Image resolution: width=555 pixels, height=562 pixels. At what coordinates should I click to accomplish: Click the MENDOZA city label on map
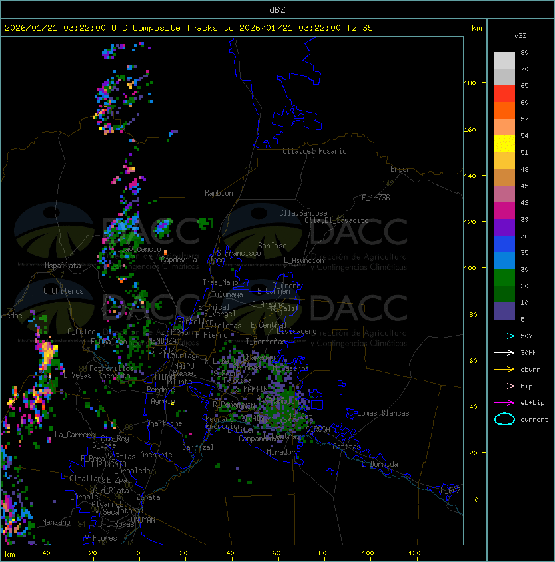click(x=162, y=341)
